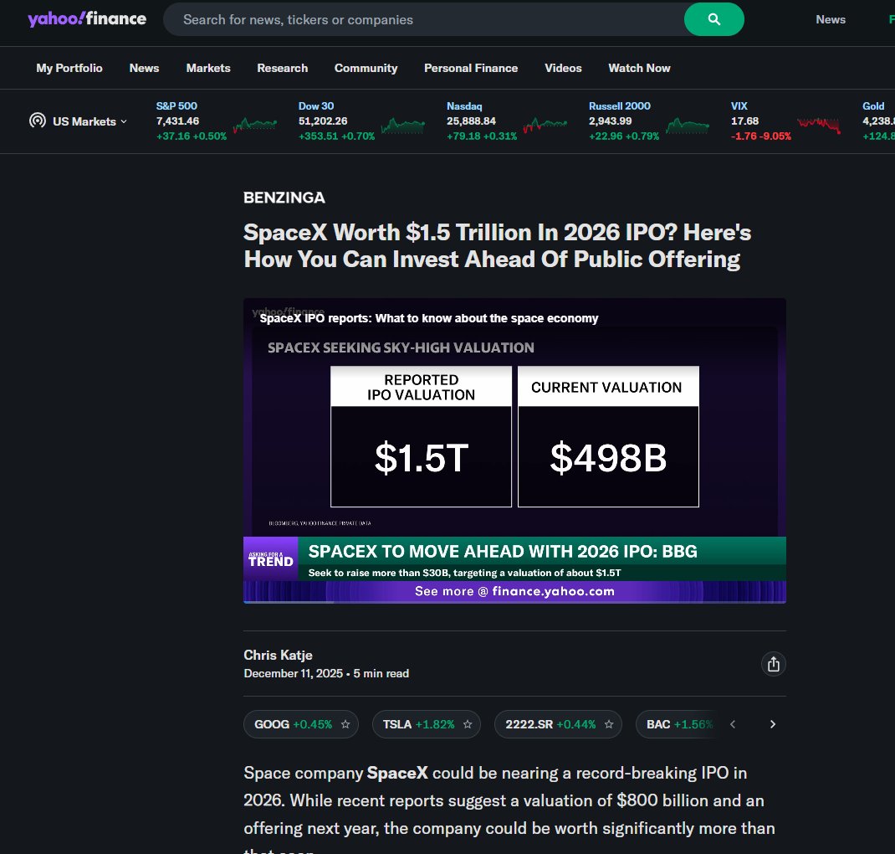
Task: Click author name Chris Katje
Action: (x=278, y=656)
